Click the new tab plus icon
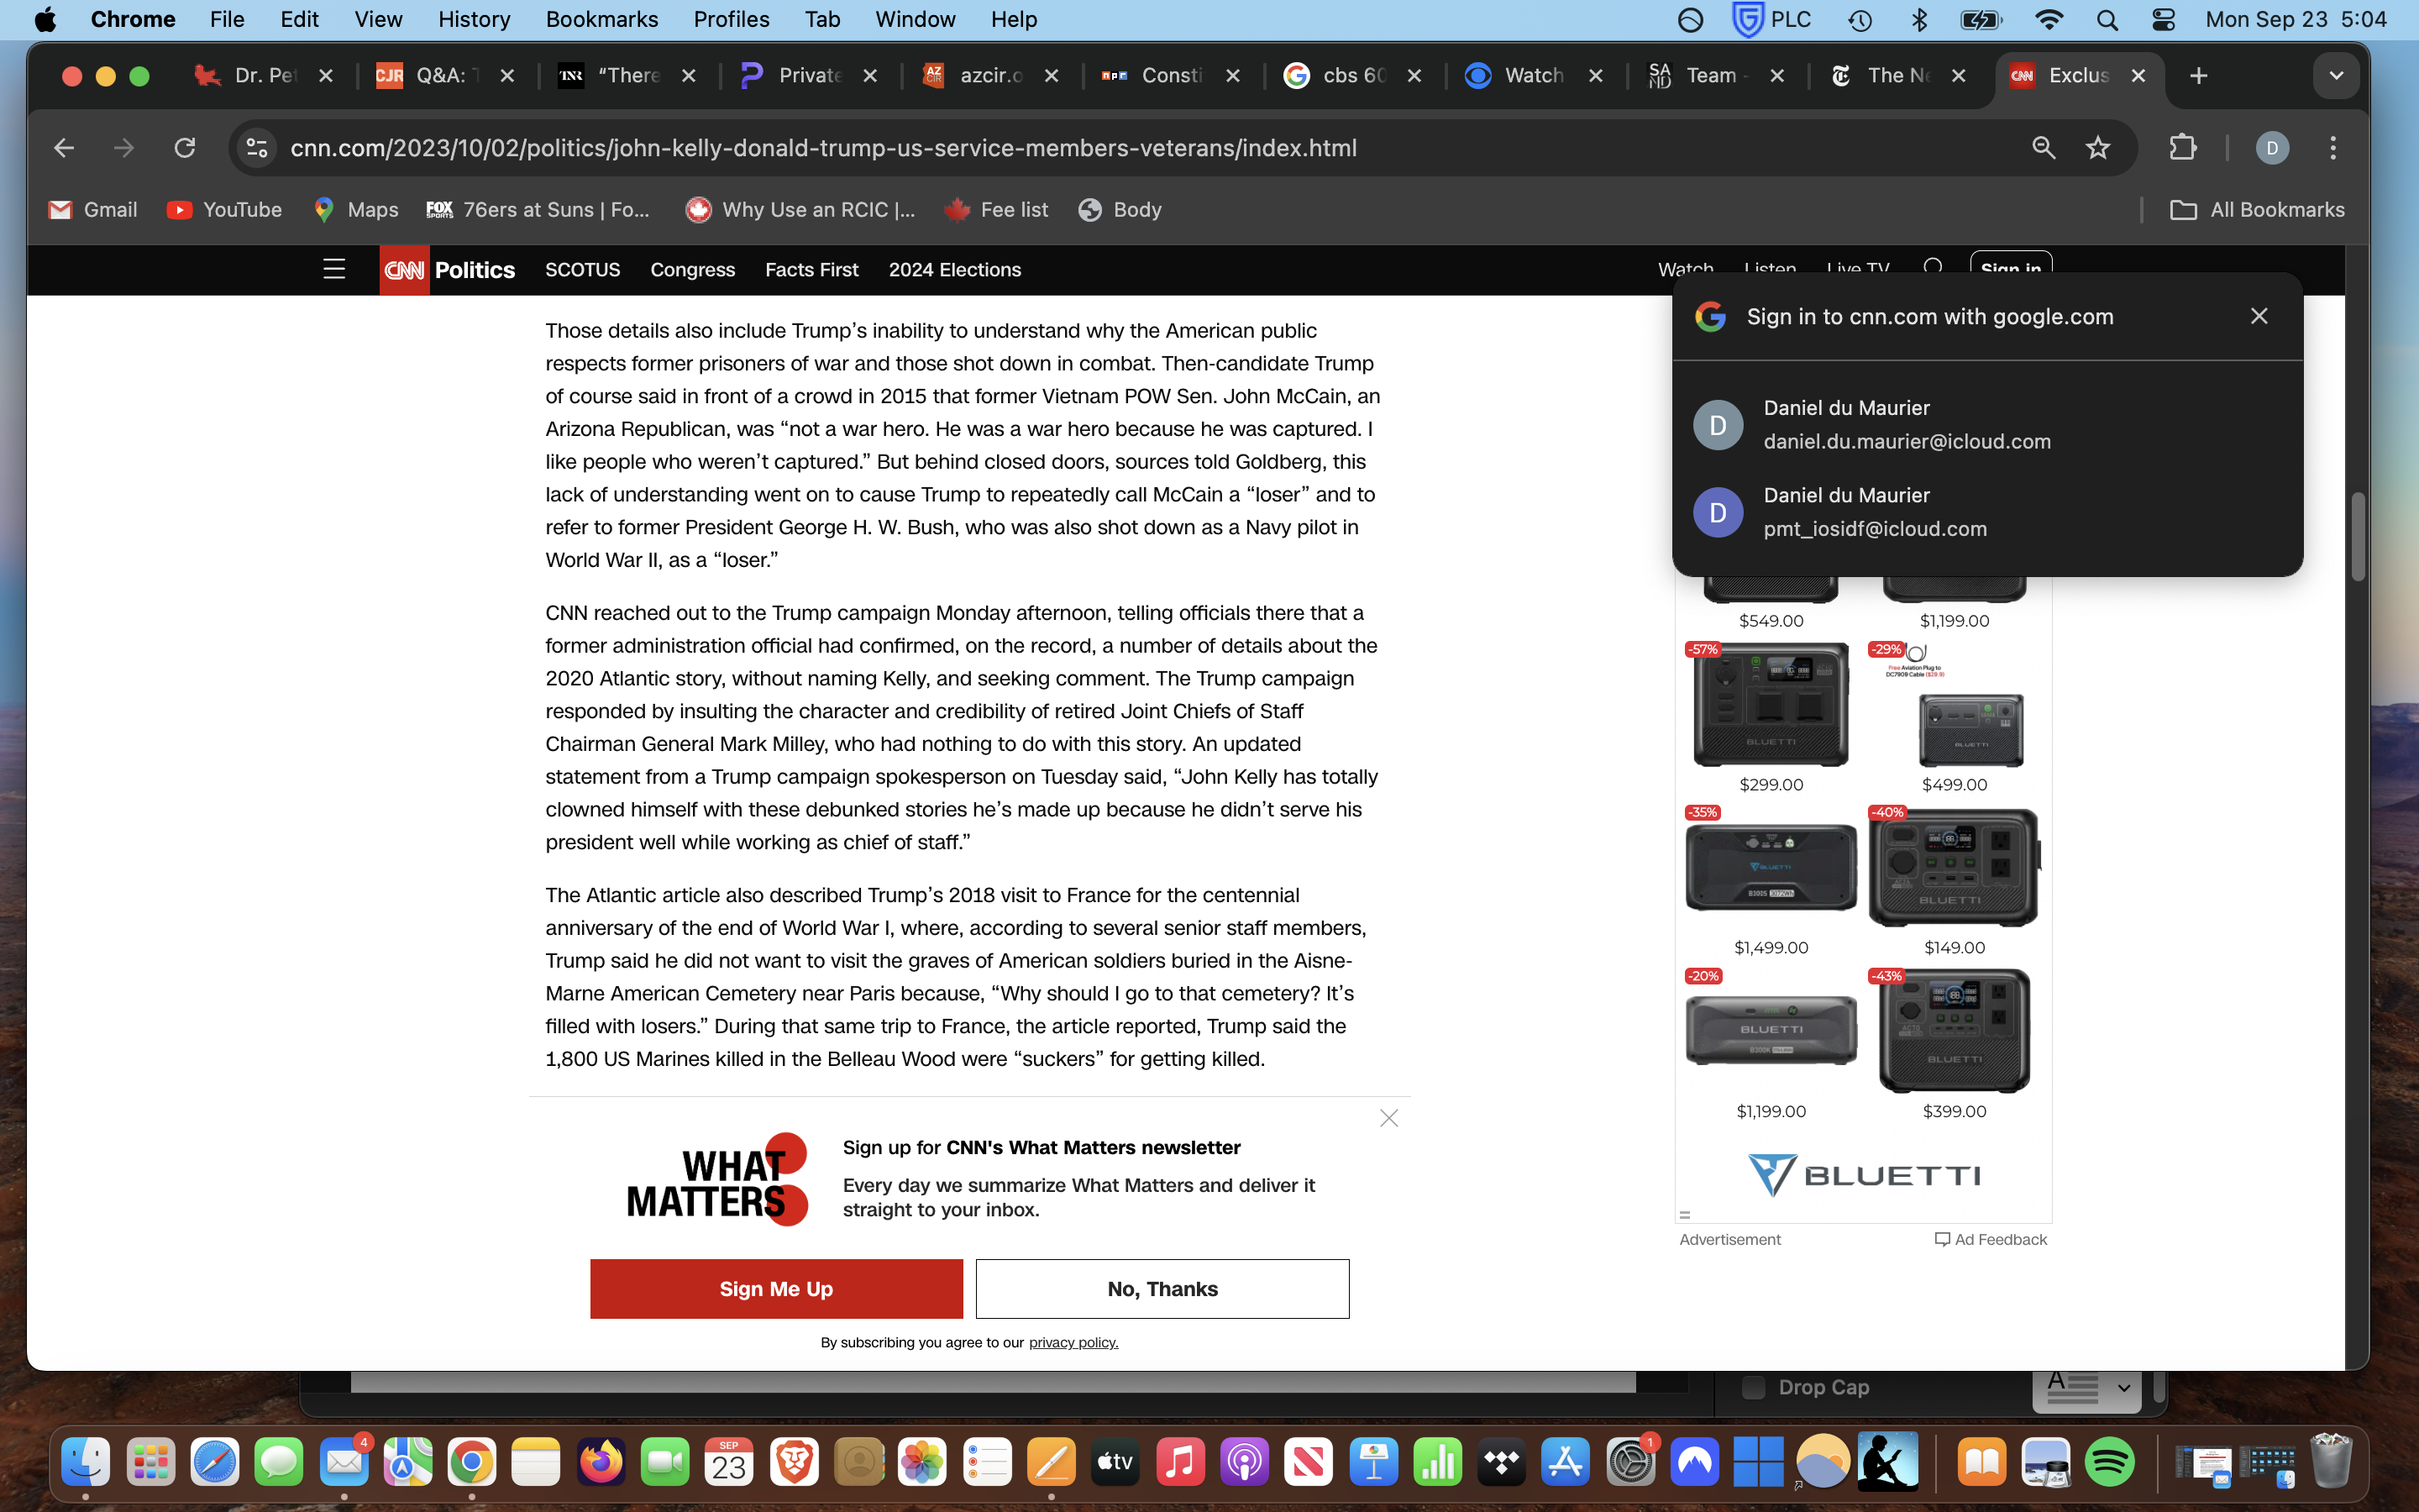The width and height of the screenshot is (2419, 1512). (x=2198, y=76)
